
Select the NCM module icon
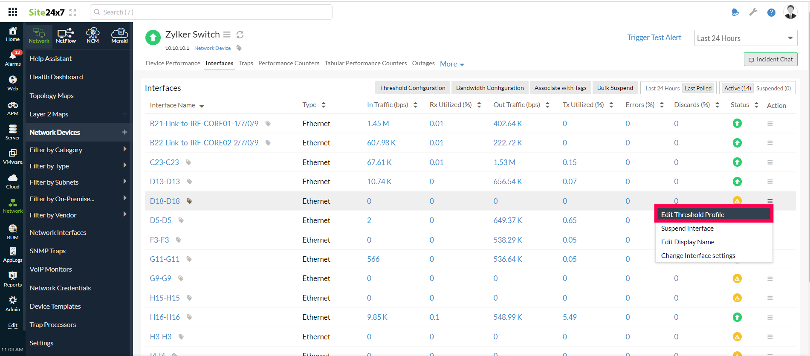pos(93,36)
